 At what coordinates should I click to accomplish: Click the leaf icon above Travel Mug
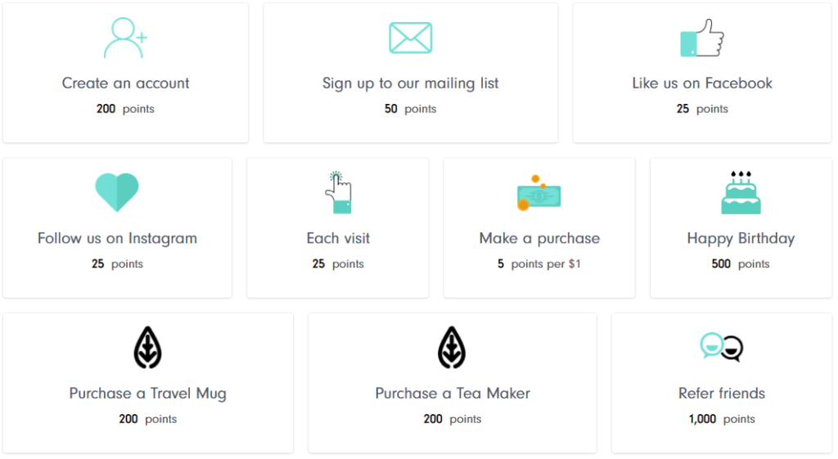click(148, 348)
